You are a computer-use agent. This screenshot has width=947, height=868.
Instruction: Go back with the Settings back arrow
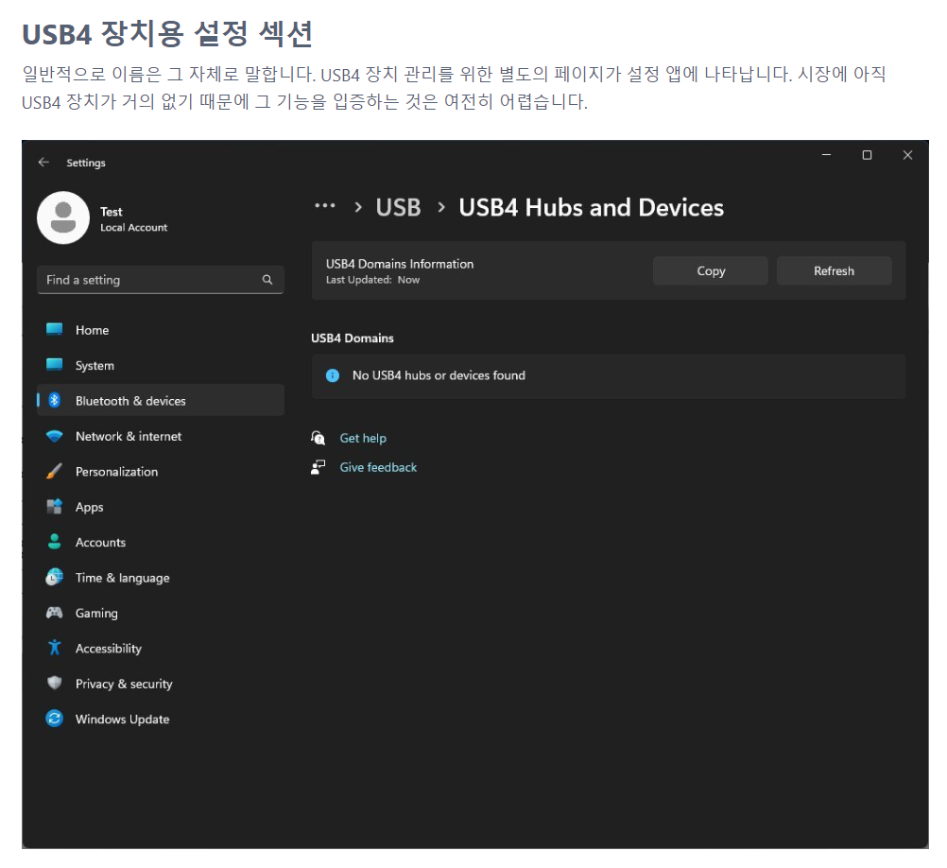point(43,162)
